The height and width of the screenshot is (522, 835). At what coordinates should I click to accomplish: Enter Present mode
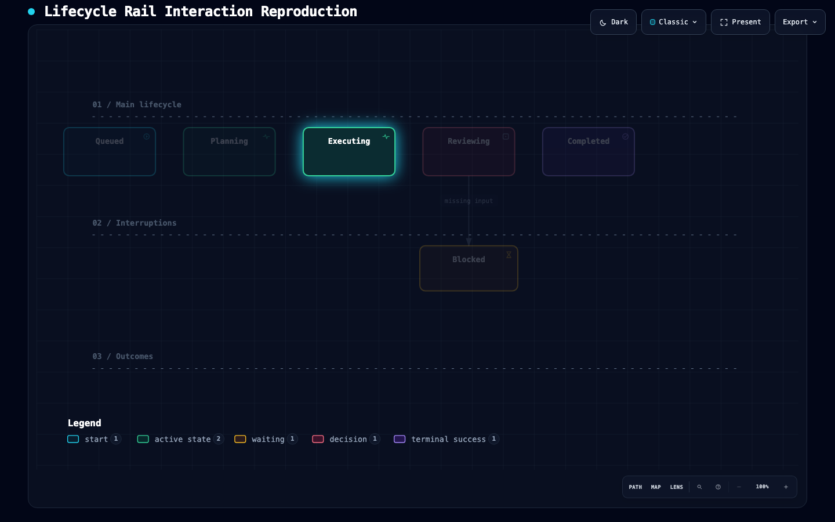tap(740, 22)
